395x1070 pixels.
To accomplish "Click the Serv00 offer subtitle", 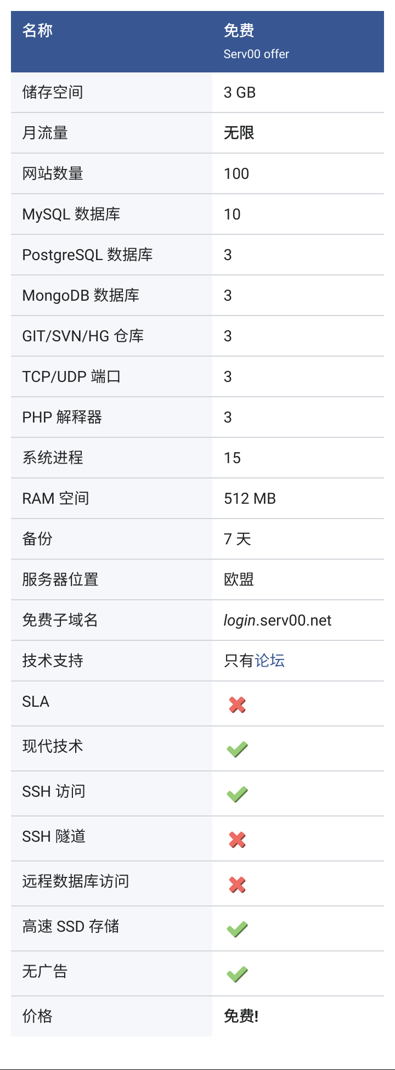I will pyautogui.click(x=256, y=54).
